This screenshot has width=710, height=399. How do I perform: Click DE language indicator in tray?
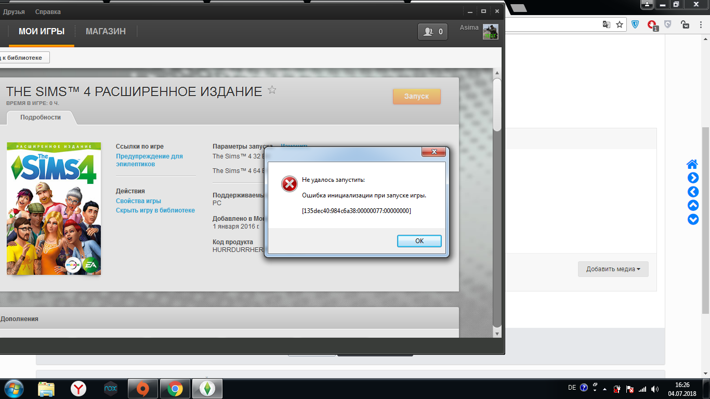(572, 388)
